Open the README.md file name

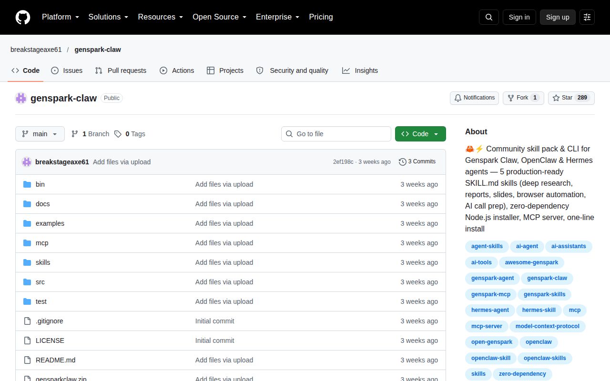55,360
